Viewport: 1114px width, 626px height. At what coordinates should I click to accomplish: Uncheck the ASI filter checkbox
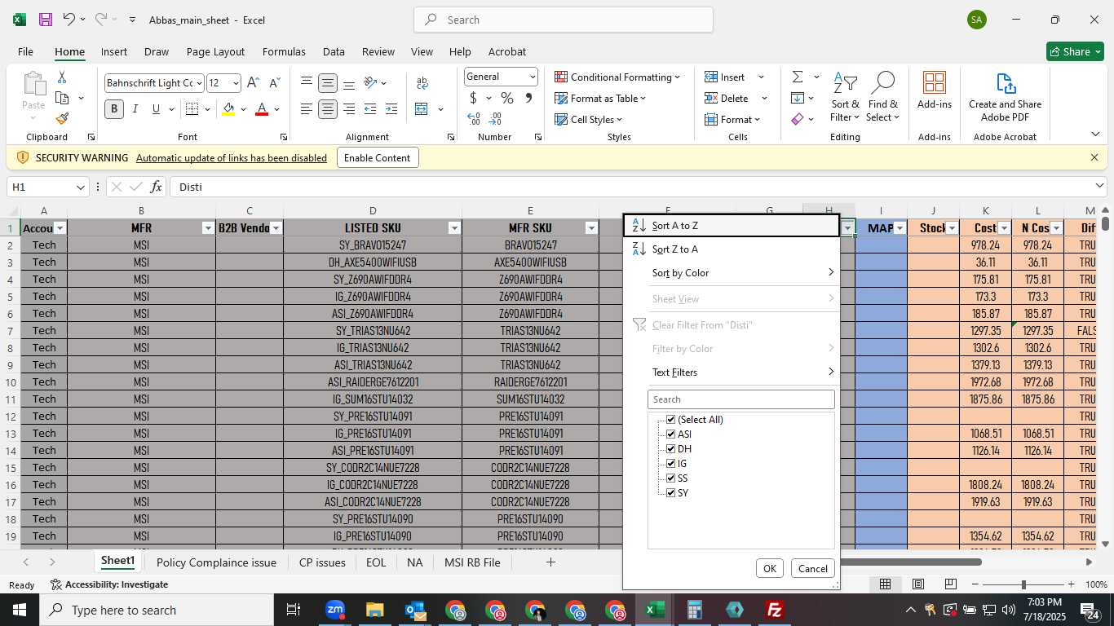(671, 434)
